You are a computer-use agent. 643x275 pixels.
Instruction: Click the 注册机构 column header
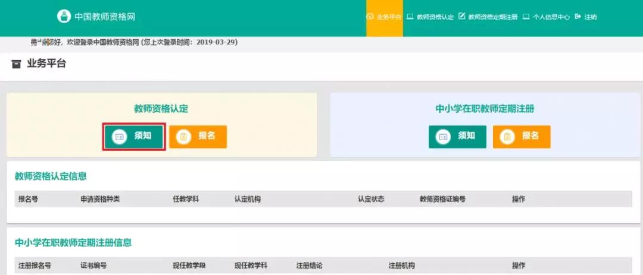(402, 265)
